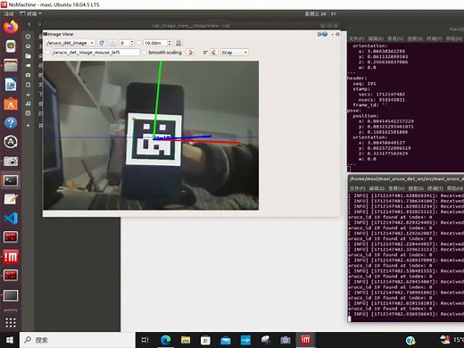Open Ubuntu Software from the dock
The image size is (464, 348).
point(11,104)
